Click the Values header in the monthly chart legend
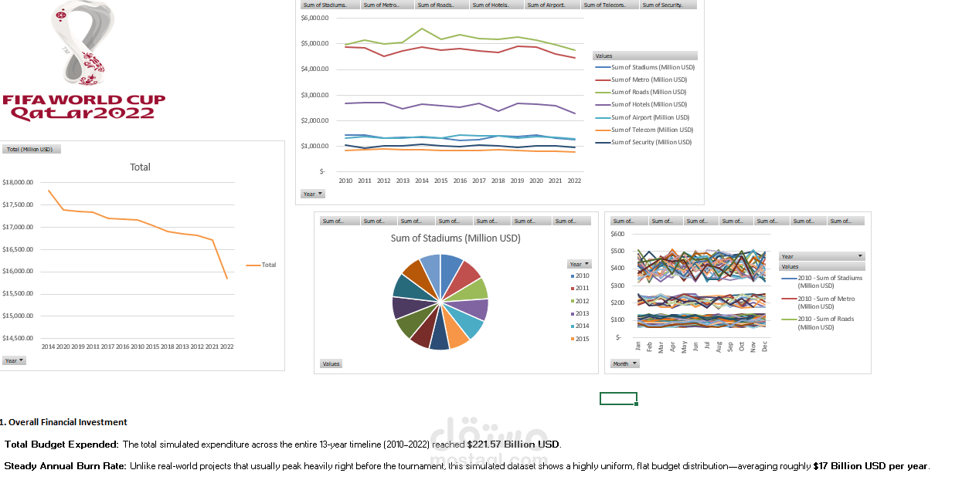 (x=822, y=266)
